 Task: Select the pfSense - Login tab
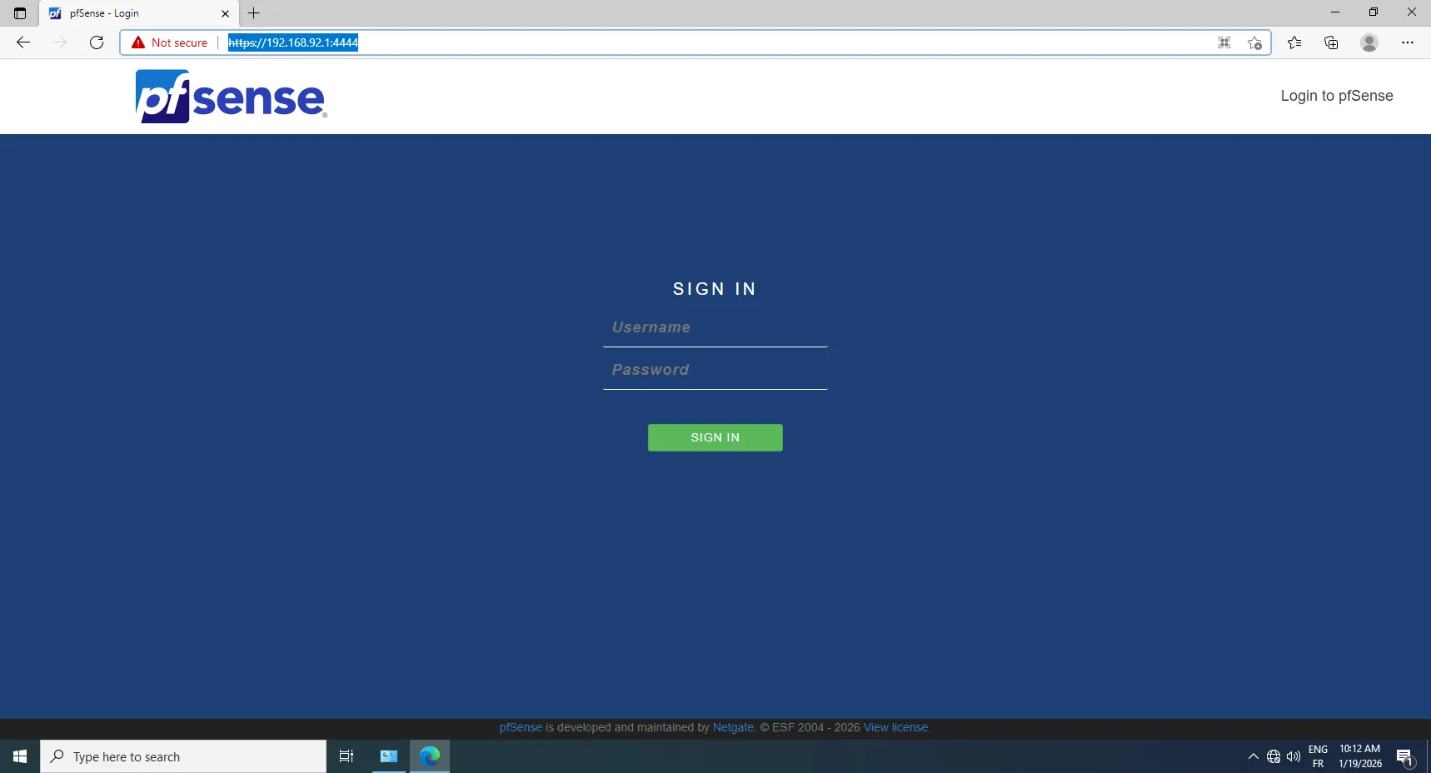[137, 13]
